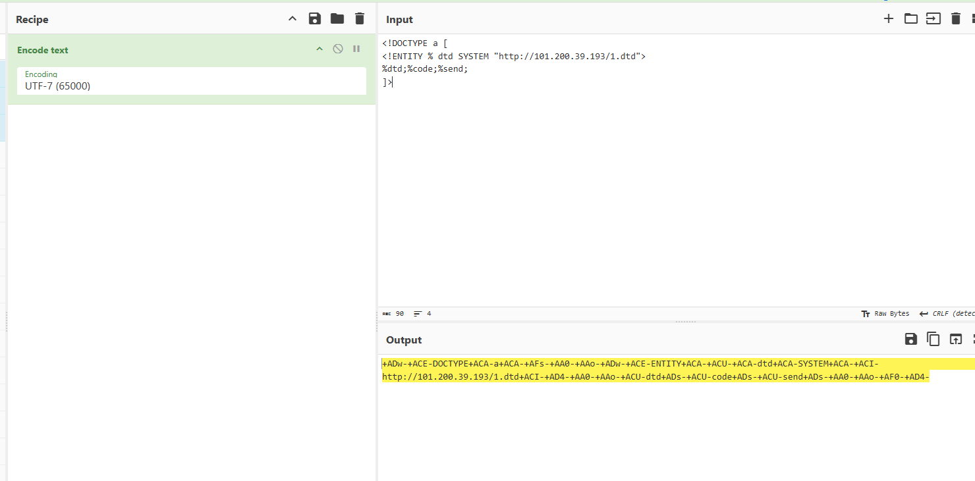Copy the output to clipboard
This screenshot has width=975, height=481.
click(x=933, y=340)
